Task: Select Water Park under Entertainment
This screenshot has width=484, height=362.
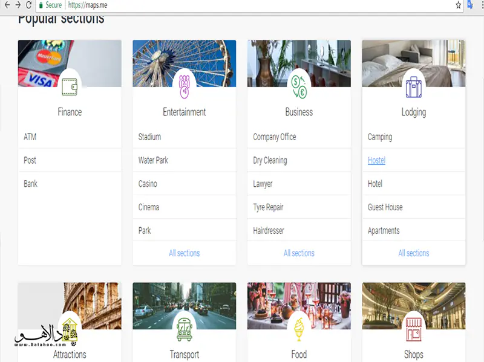Action: click(x=153, y=160)
